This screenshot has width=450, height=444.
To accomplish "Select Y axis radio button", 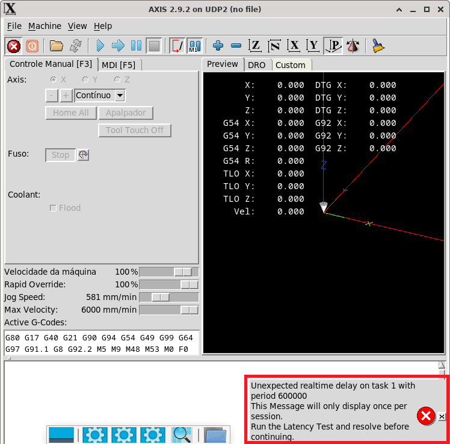I will (x=85, y=80).
